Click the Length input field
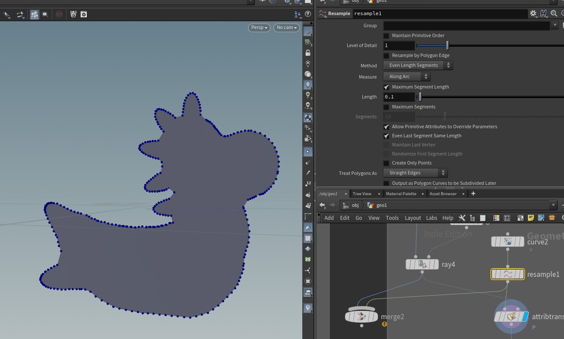 coord(399,97)
